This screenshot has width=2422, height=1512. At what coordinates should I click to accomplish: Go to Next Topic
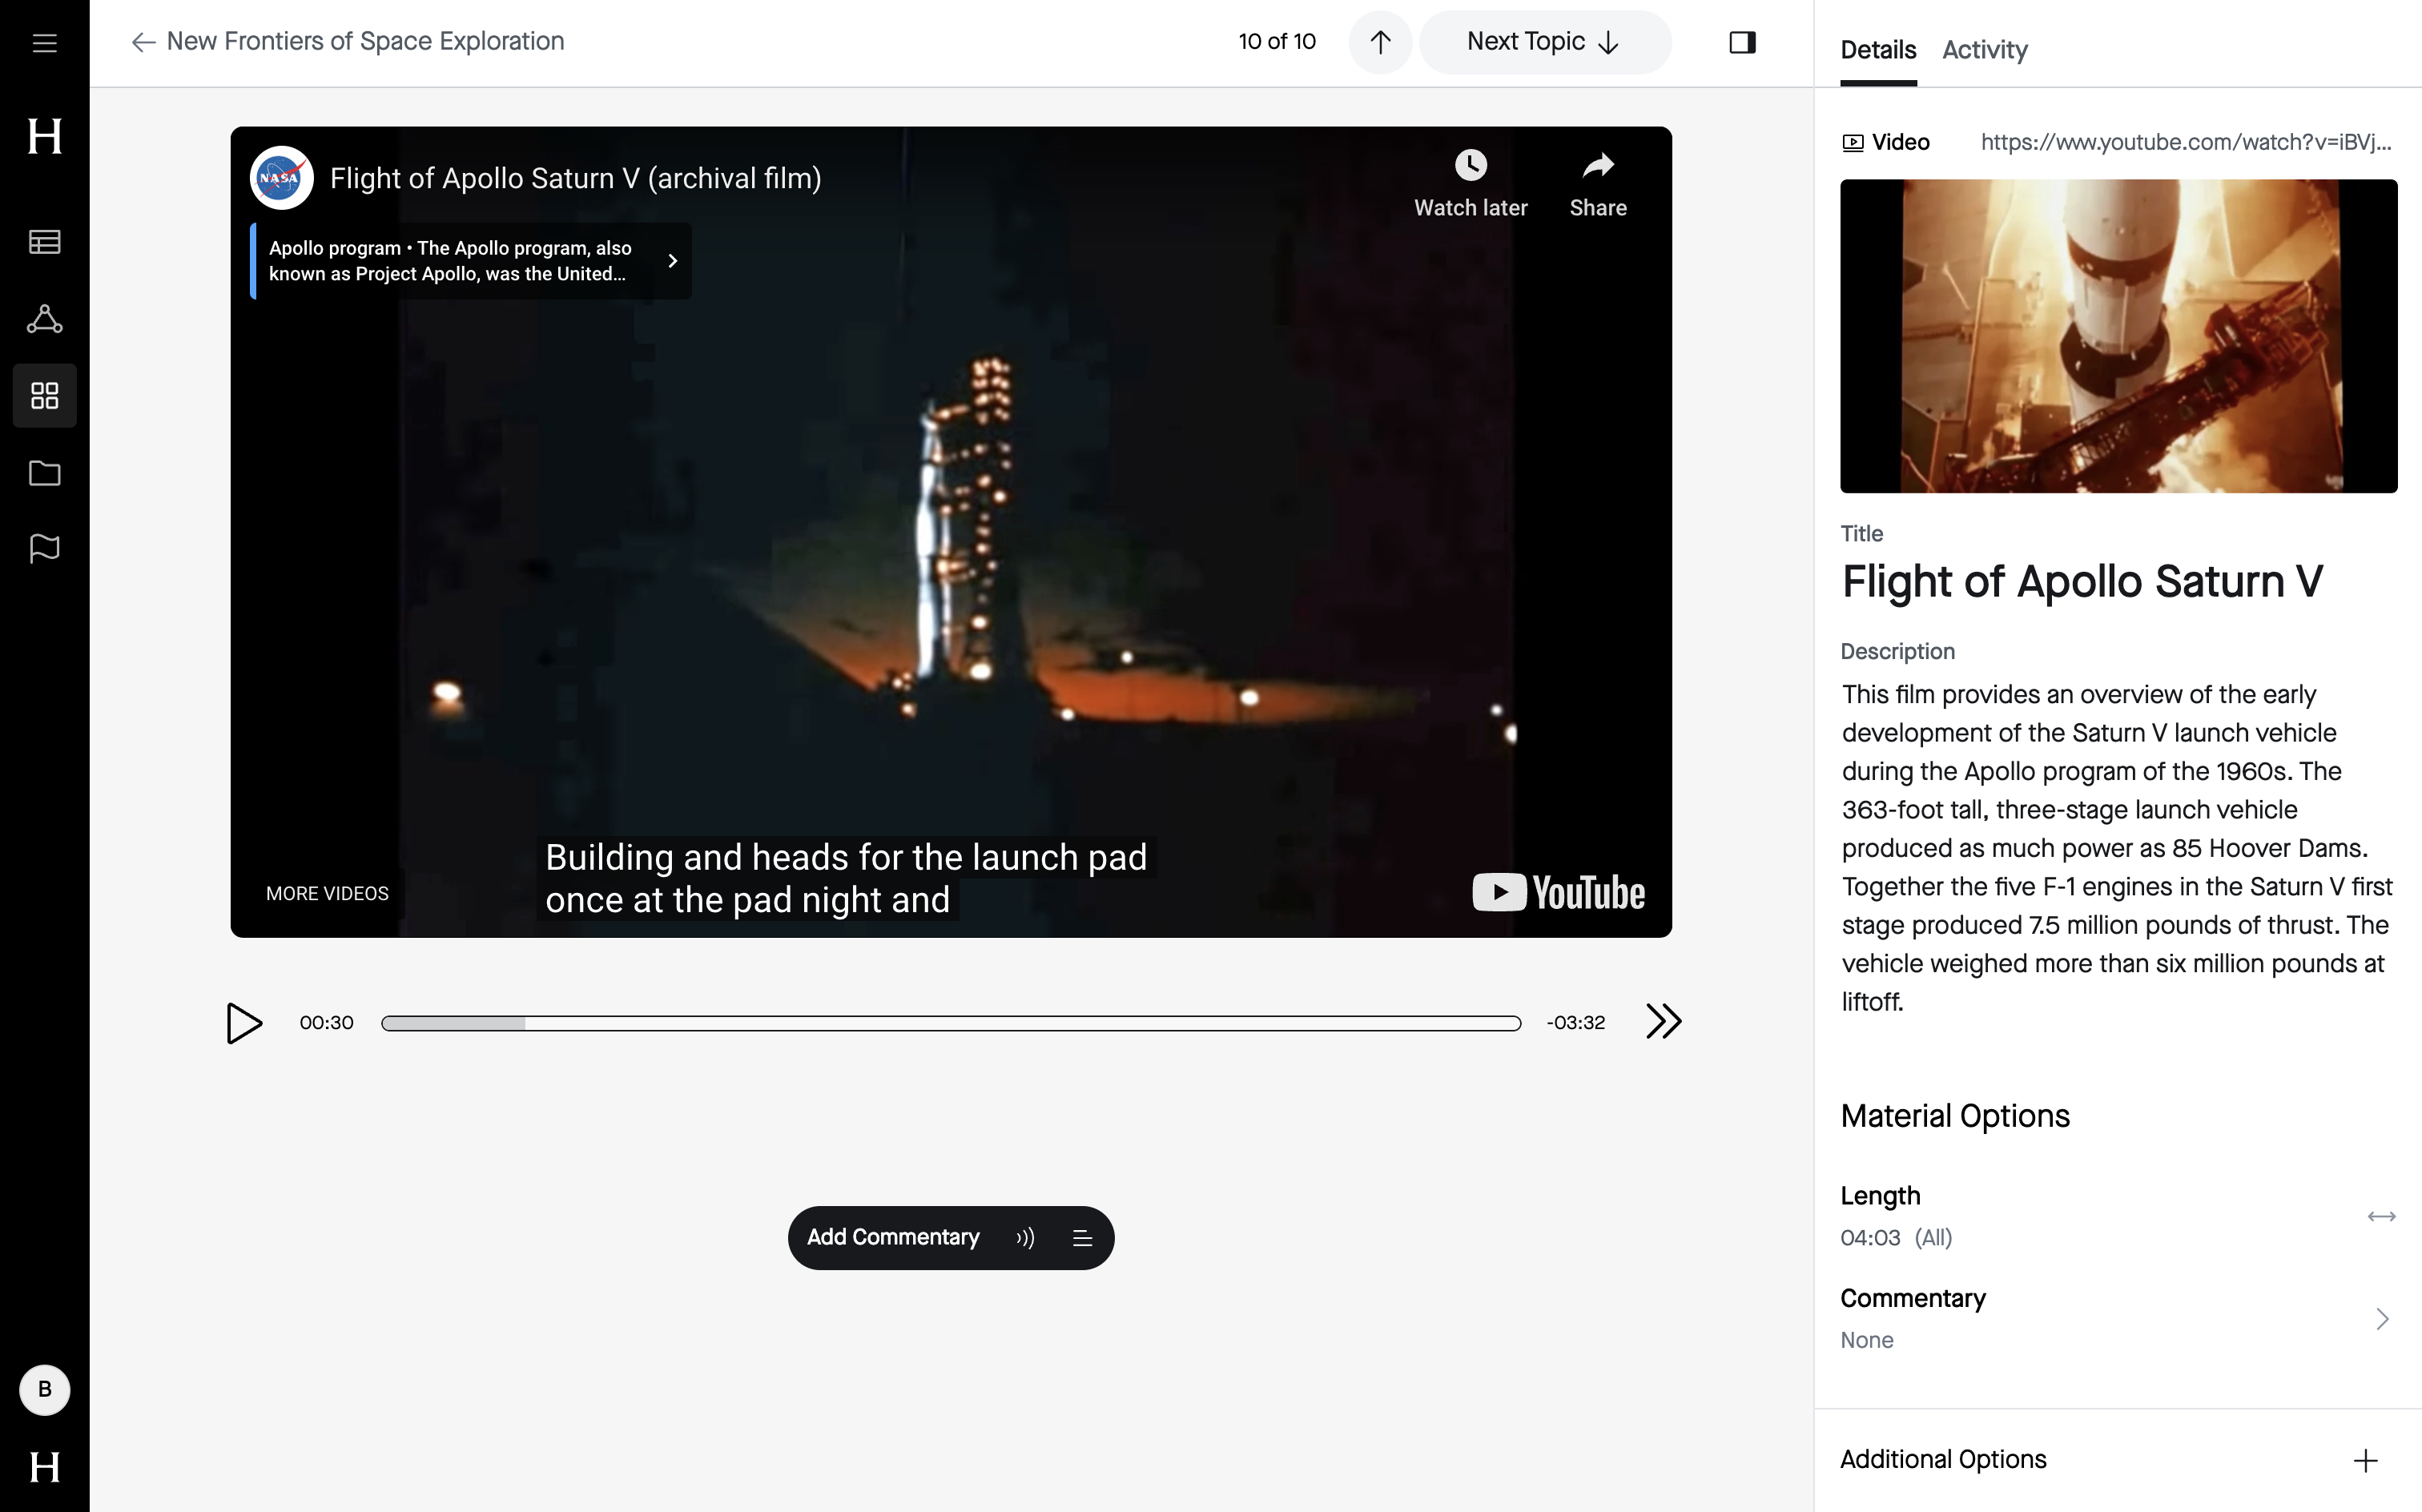(x=1544, y=42)
